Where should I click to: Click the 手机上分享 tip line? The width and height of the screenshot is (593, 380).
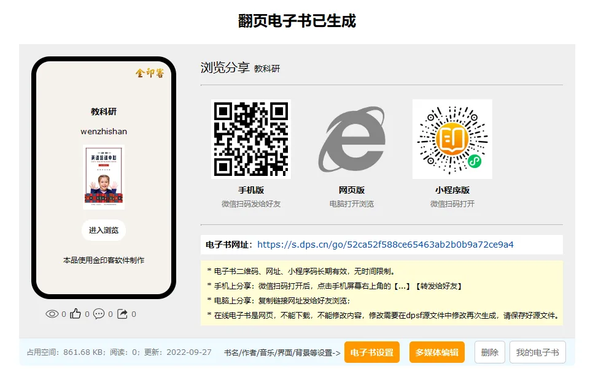coord(335,286)
